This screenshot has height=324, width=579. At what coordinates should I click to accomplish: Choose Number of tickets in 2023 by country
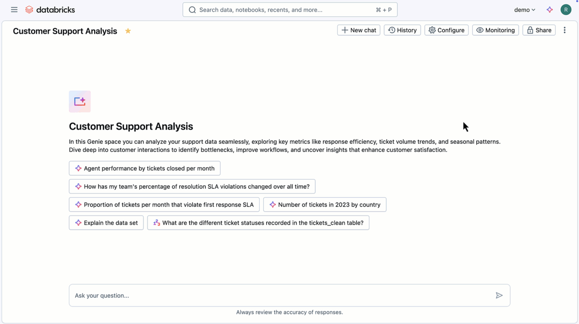pyautogui.click(x=325, y=204)
